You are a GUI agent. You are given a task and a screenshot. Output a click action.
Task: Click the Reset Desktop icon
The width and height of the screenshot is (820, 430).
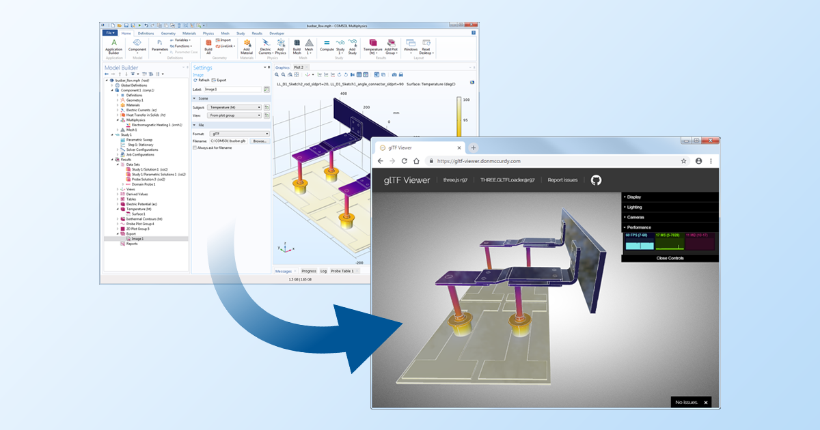427,46
